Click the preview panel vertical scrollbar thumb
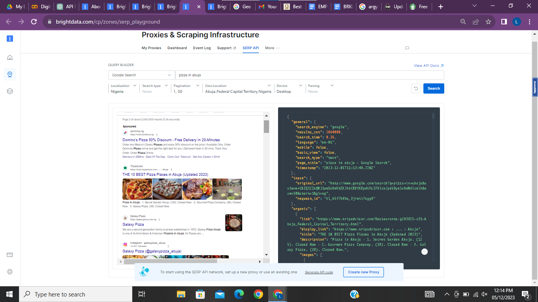Image resolution: width=538 pixels, height=302 pixels. pos(266,127)
